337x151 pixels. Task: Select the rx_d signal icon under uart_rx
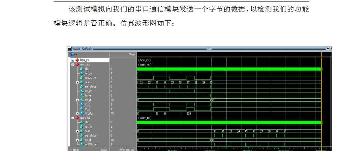tap(82, 100)
